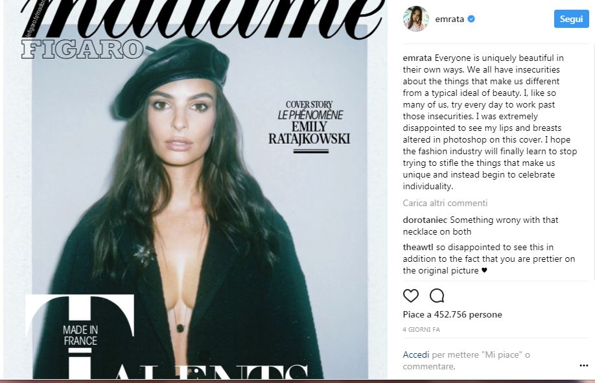Open the comment speech bubble icon

coord(437,296)
